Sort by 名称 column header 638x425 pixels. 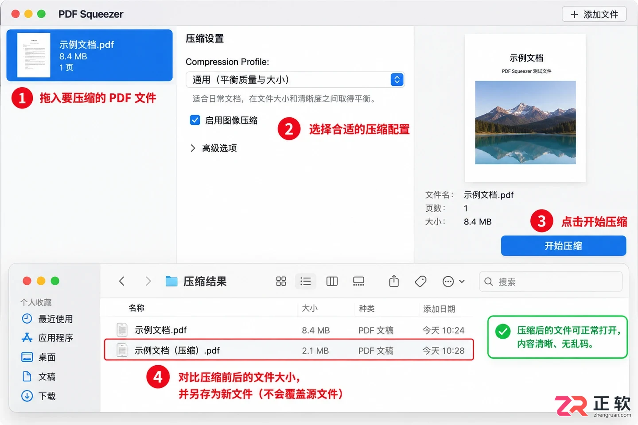pyautogui.click(x=136, y=308)
